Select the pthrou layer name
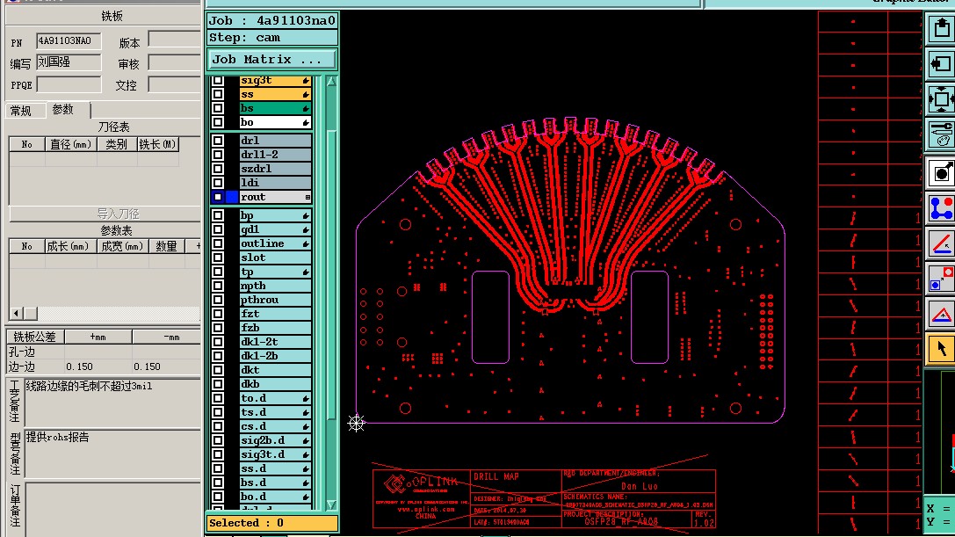This screenshot has height=537, width=955. tap(275, 300)
